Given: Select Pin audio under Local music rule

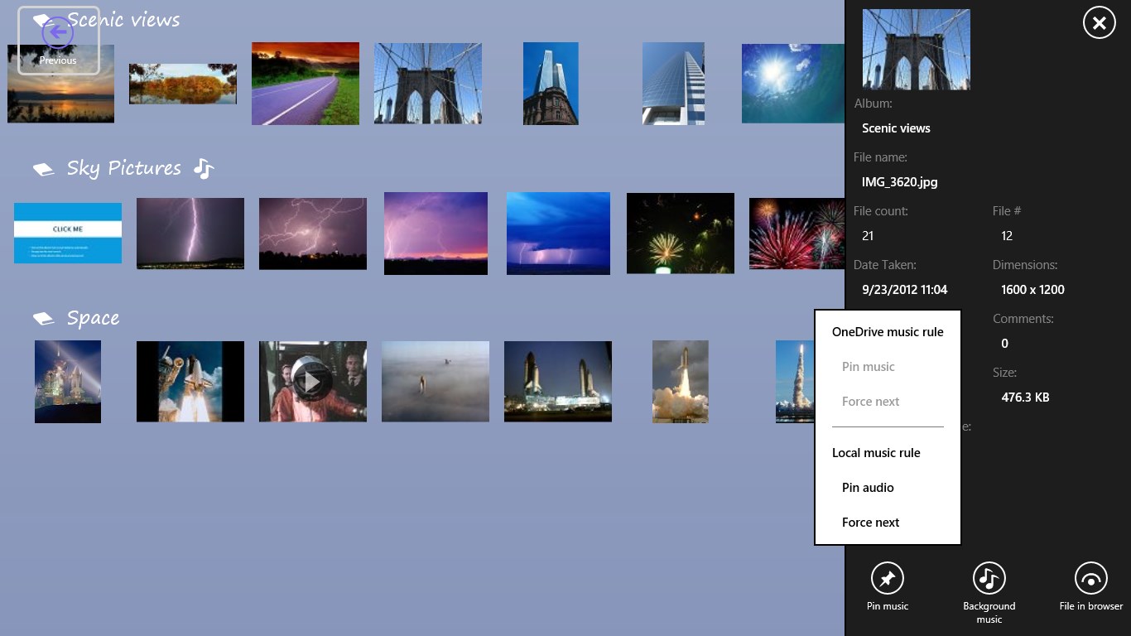Looking at the screenshot, I should [868, 488].
